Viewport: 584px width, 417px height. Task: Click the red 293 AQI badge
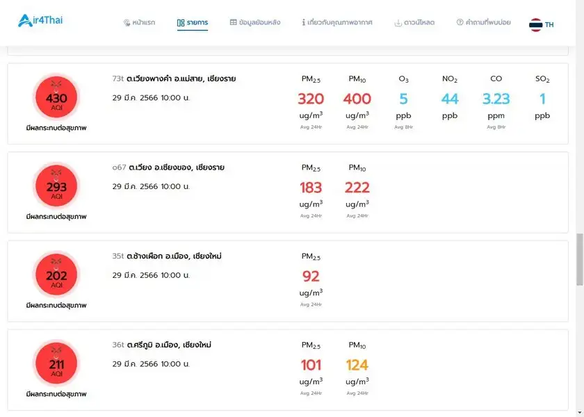[x=56, y=187]
